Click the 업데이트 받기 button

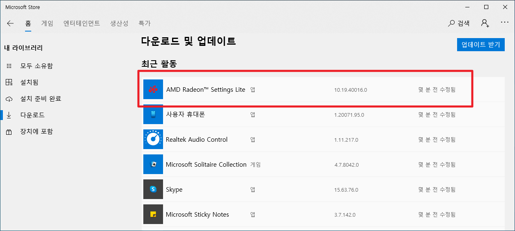pyautogui.click(x=481, y=45)
